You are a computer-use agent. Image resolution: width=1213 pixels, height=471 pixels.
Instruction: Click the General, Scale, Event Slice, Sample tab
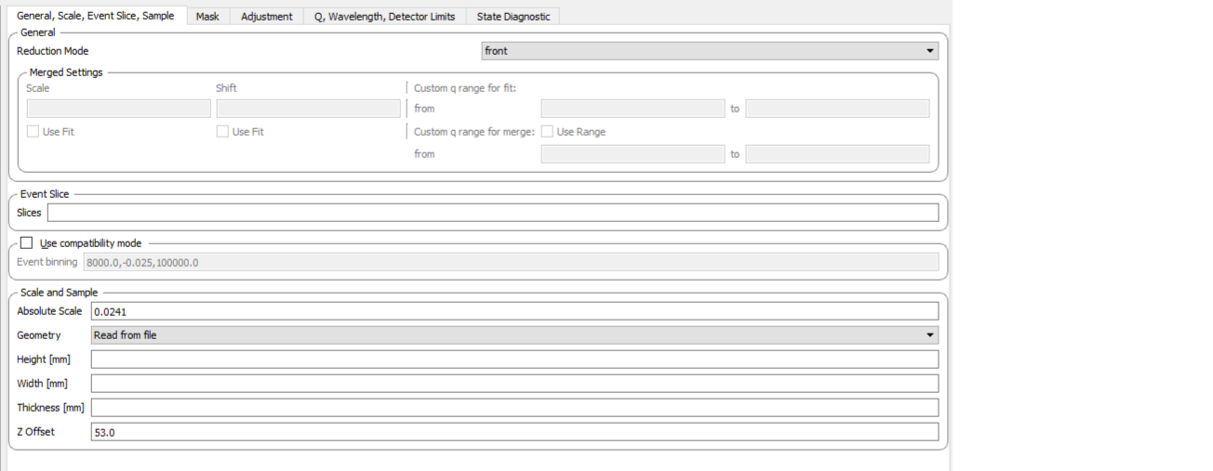tap(95, 16)
